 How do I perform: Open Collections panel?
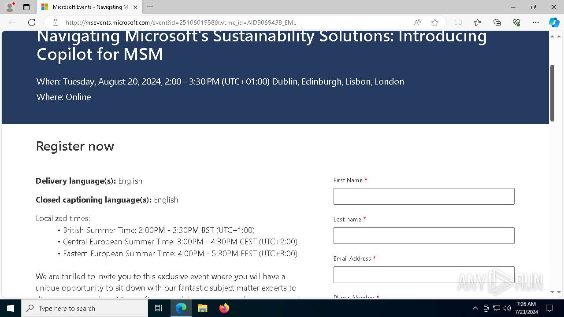497,22
